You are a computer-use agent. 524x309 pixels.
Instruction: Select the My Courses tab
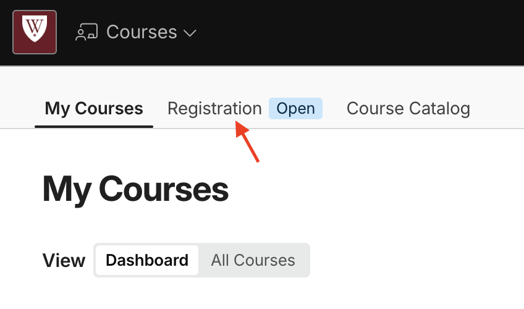point(94,109)
